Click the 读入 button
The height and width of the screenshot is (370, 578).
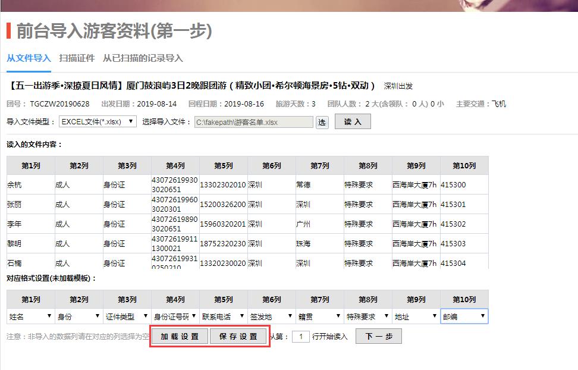click(353, 121)
